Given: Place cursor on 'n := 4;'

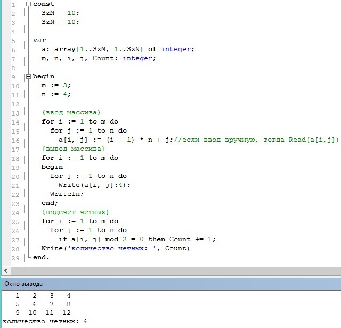Looking at the screenshot, I should pyautogui.click(x=56, y=94).
